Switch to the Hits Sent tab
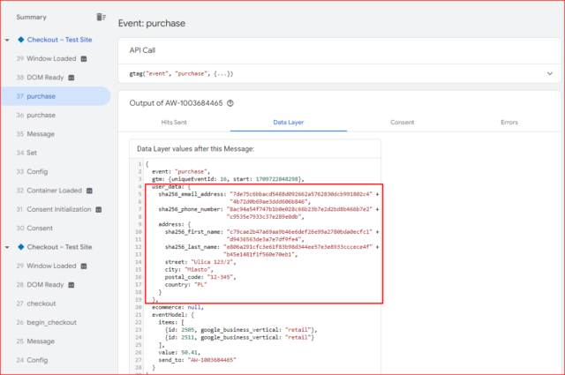The height and width of the screenshot is (375, 565). 174,122
